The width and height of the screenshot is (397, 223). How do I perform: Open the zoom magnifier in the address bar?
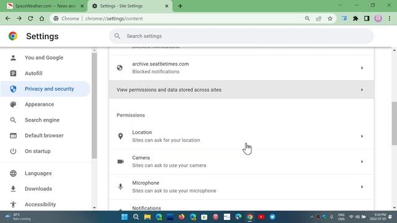tap(307, 19)
